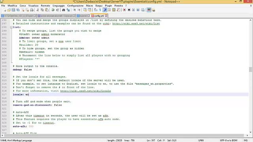Open the wiki.ess3.net/wiki/List link
This screenshot has height=142, width=253.
click(x=136, y=24)
